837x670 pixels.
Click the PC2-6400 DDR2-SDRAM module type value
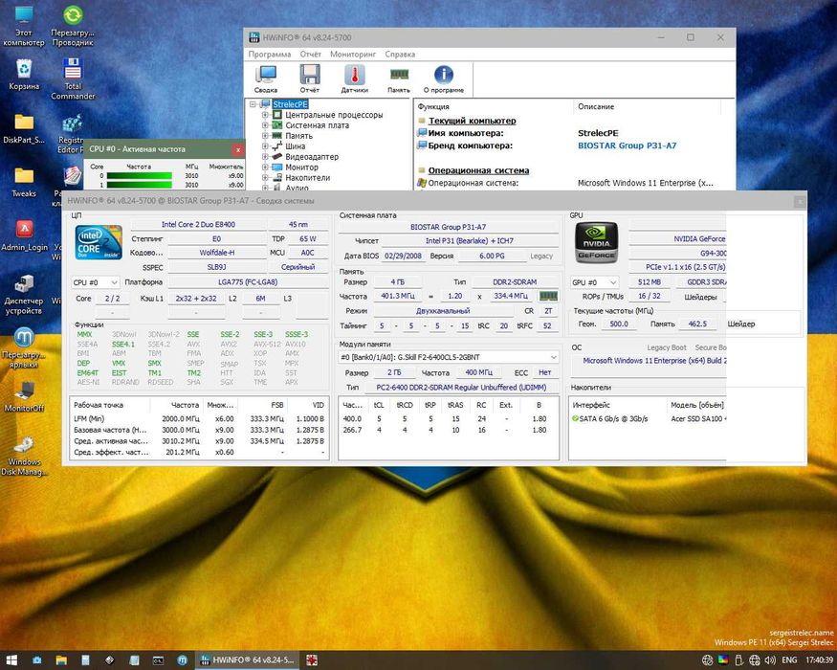pos(461,388)
